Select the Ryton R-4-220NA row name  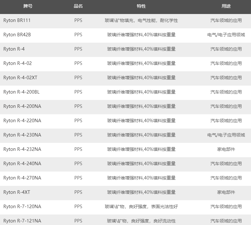(x=22, y=121)
